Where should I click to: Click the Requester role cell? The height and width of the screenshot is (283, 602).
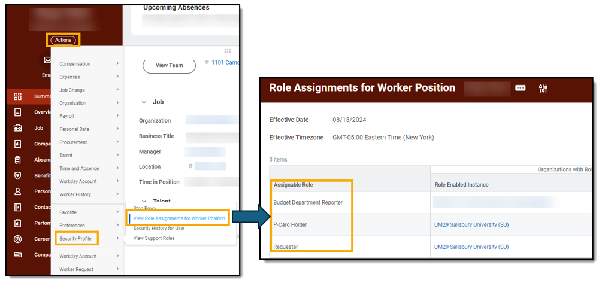tap(285, 247)
